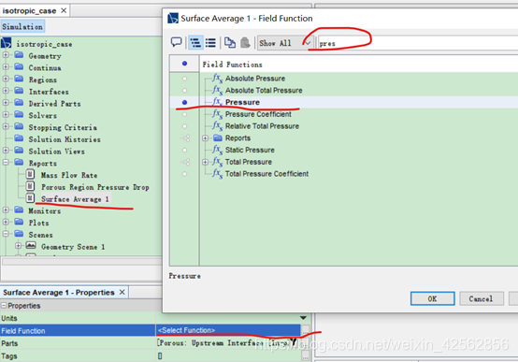Image resolution: width=518 pixels, height=362 pixels.
Task: Click Mass Flow Rate report icon
Action: [30, 174]
